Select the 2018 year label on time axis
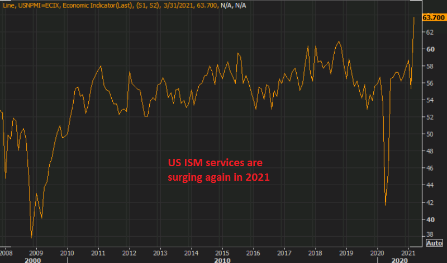Image resolution: width=447 pixels, height=263 pixels. pos(315,253)
